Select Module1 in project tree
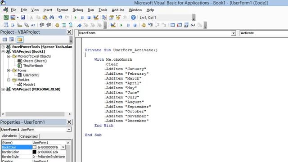288x162 pixels. click(x=29, y=85)
